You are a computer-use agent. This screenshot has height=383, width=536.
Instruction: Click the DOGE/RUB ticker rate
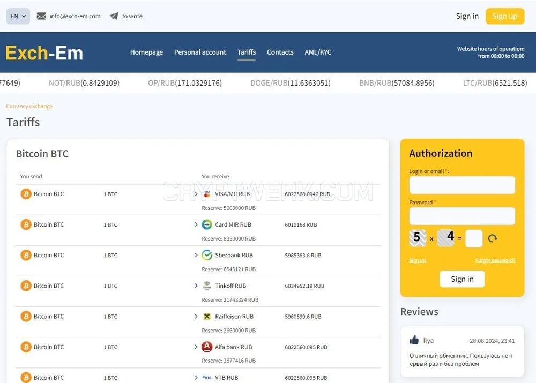tap(291, 83)
